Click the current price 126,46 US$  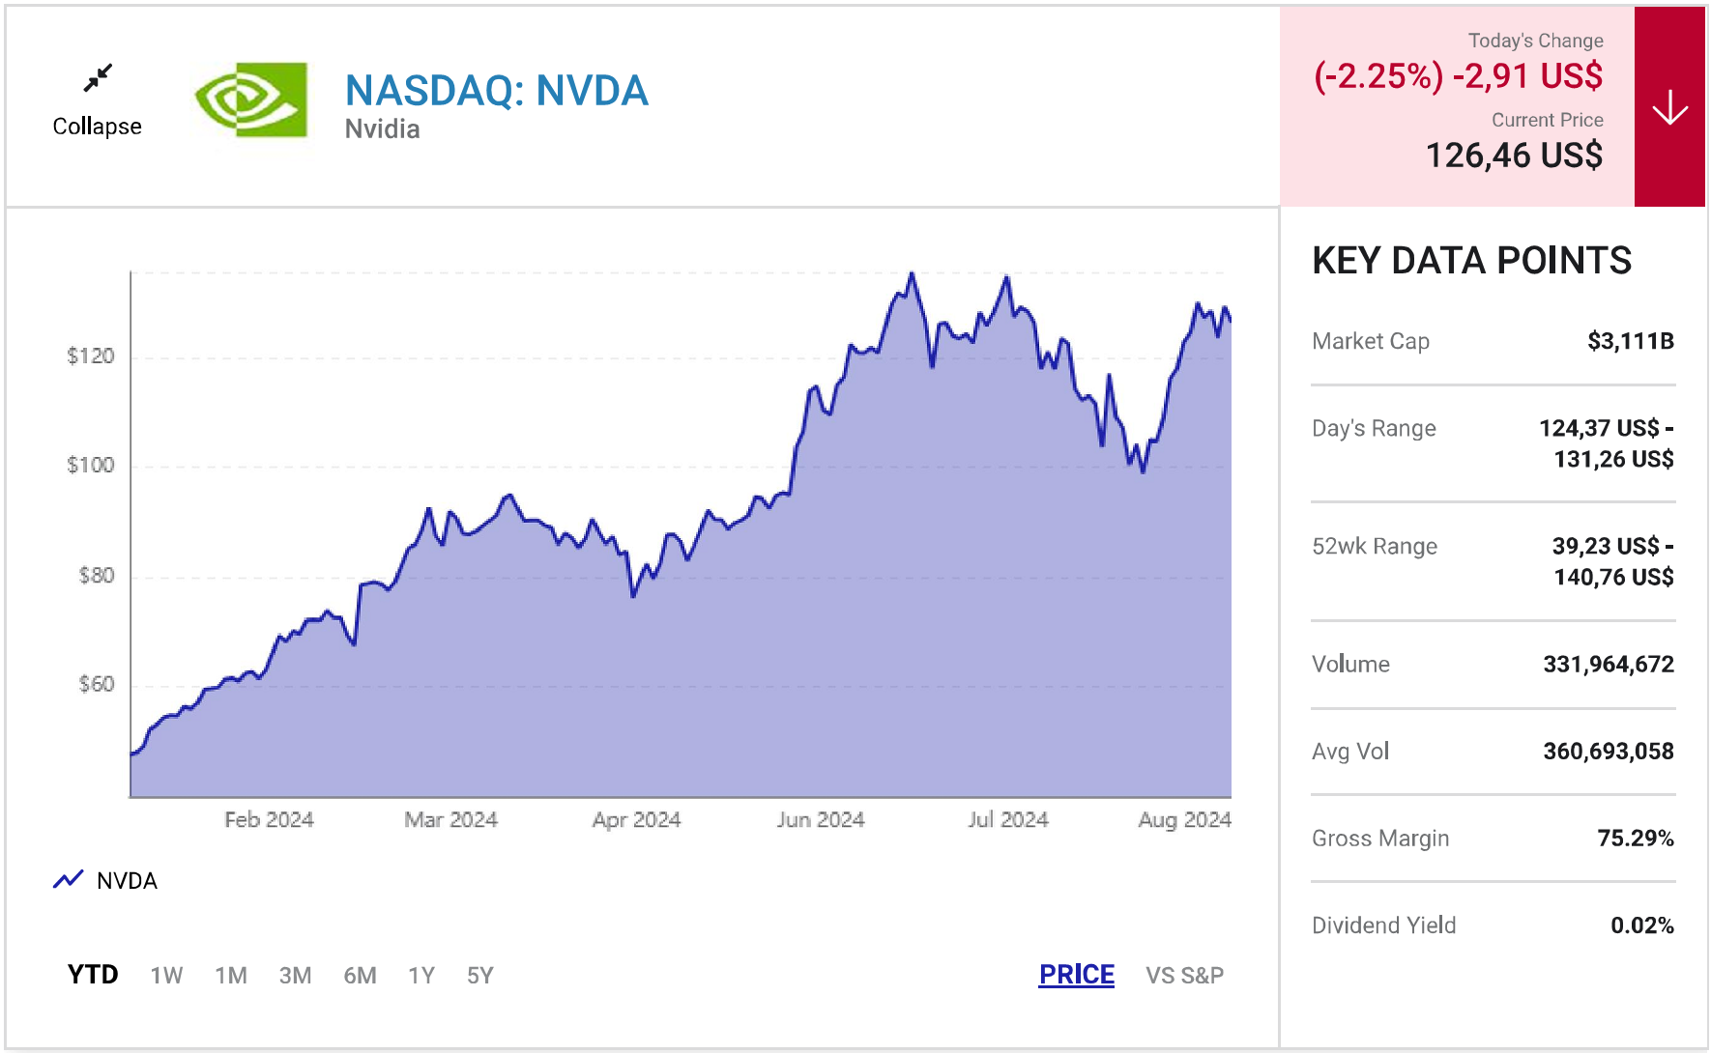[1514, 156]
